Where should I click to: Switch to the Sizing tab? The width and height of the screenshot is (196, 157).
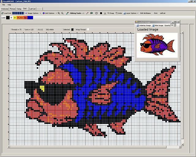pyautogui.click(x=19, y=9)
